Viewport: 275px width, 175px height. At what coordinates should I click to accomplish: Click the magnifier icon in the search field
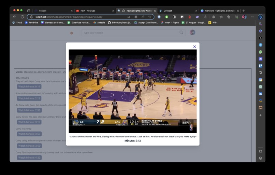point(182,32)
